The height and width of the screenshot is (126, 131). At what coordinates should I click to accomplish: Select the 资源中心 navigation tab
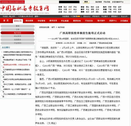click(x=113, y=21)
